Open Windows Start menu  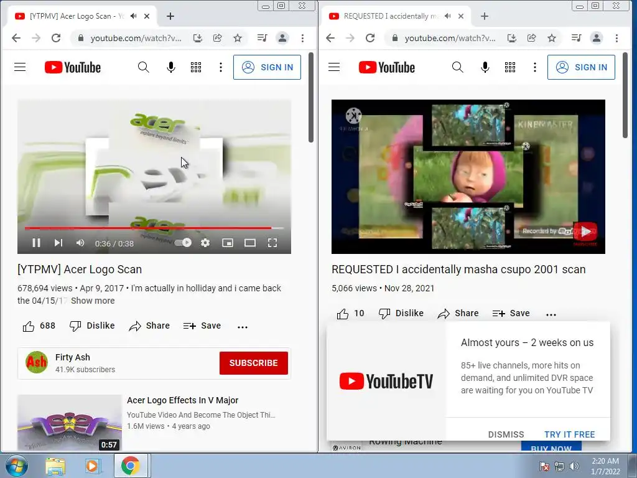pos(16,466)
